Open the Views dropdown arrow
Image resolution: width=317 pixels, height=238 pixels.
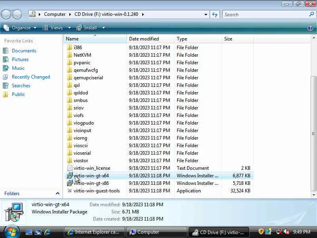[70, 28]
